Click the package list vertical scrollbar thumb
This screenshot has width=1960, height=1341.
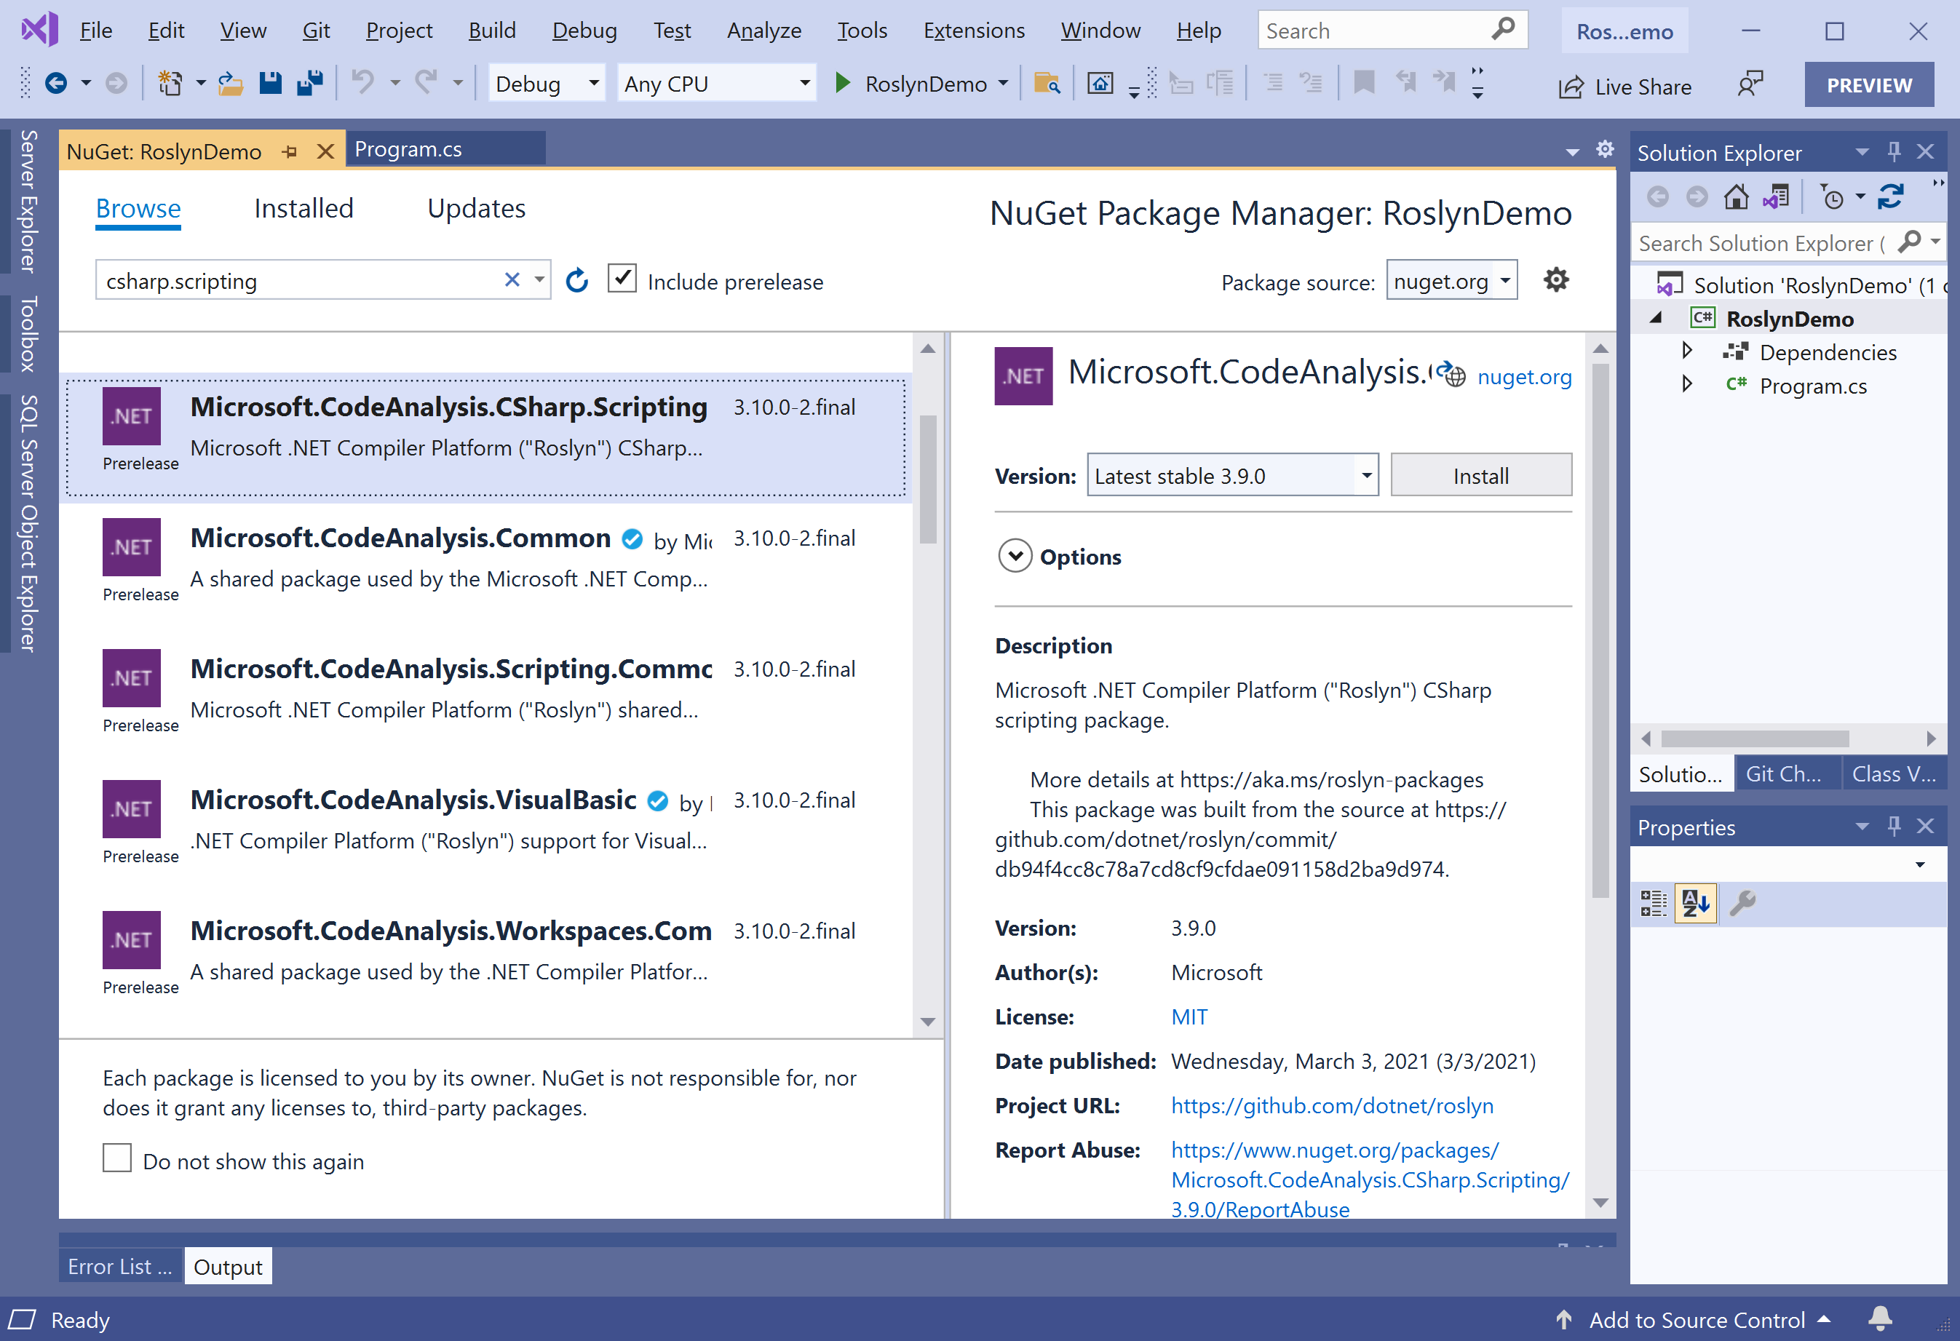928,477
